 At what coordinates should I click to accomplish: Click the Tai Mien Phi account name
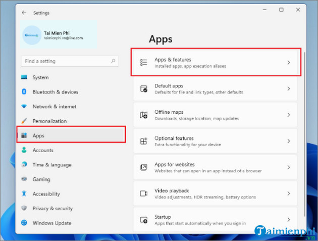pyautogui.click(x=57, y=33)
